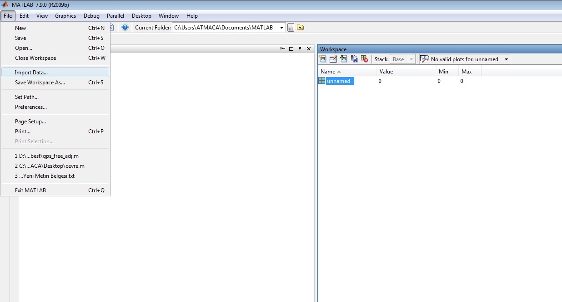The image size is (562, 302).
Task: Open the Help menu
Action: (x=192, y=16)
